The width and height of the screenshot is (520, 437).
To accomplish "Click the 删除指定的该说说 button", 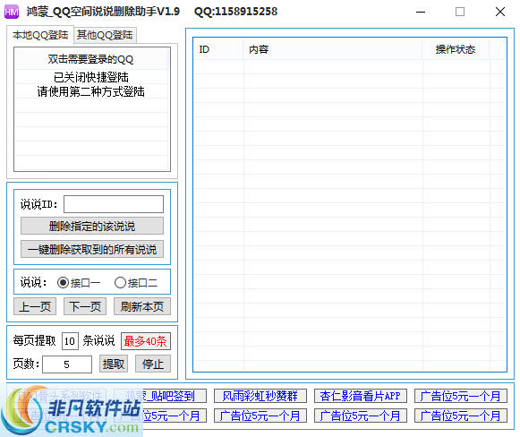I will pyautogui.click(x=92, y=226).
